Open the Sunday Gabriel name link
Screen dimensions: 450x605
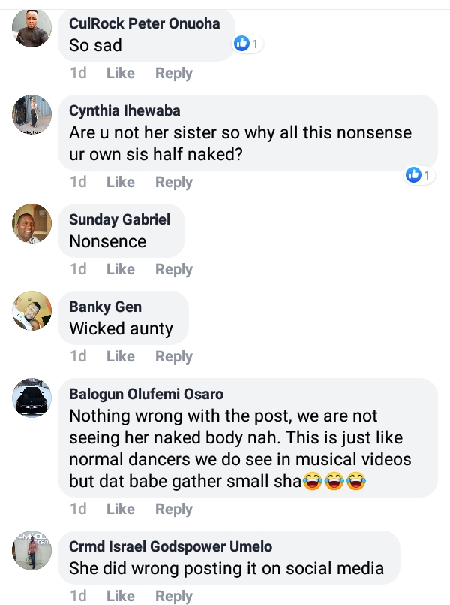coord(119,219)
